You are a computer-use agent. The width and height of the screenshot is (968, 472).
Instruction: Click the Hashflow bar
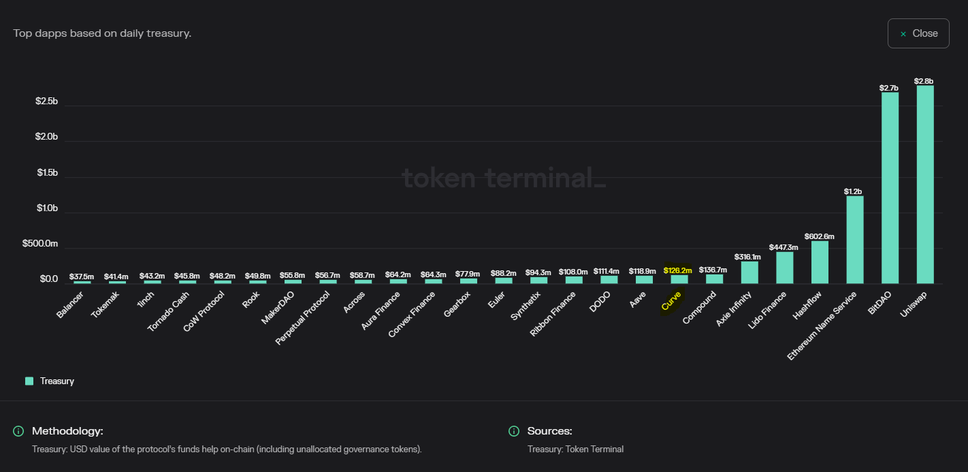pos(820,262)
